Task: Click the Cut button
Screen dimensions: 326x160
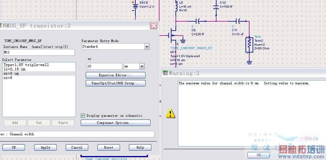Action: point(39,123)
